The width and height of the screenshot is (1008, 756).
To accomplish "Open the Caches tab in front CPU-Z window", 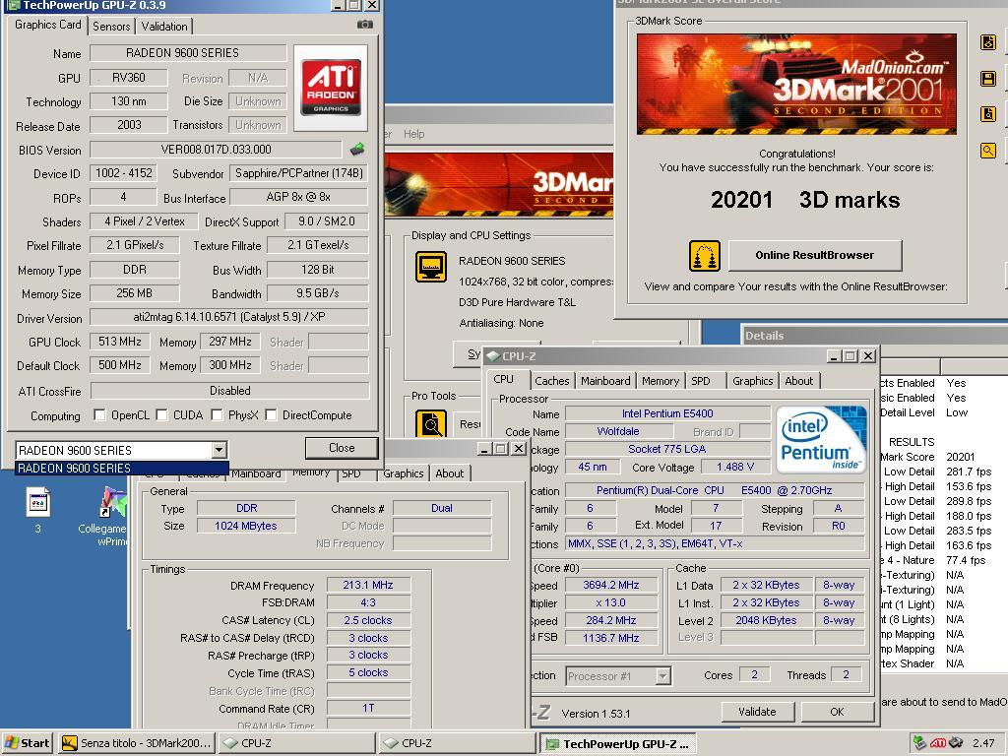I will pos(552,381).
